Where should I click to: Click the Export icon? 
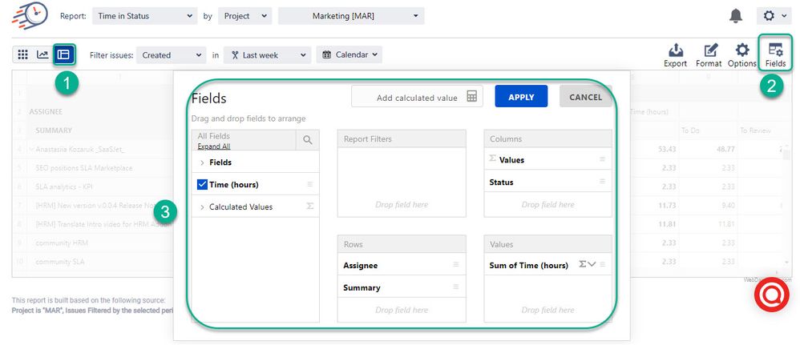[x=675, y=55]
